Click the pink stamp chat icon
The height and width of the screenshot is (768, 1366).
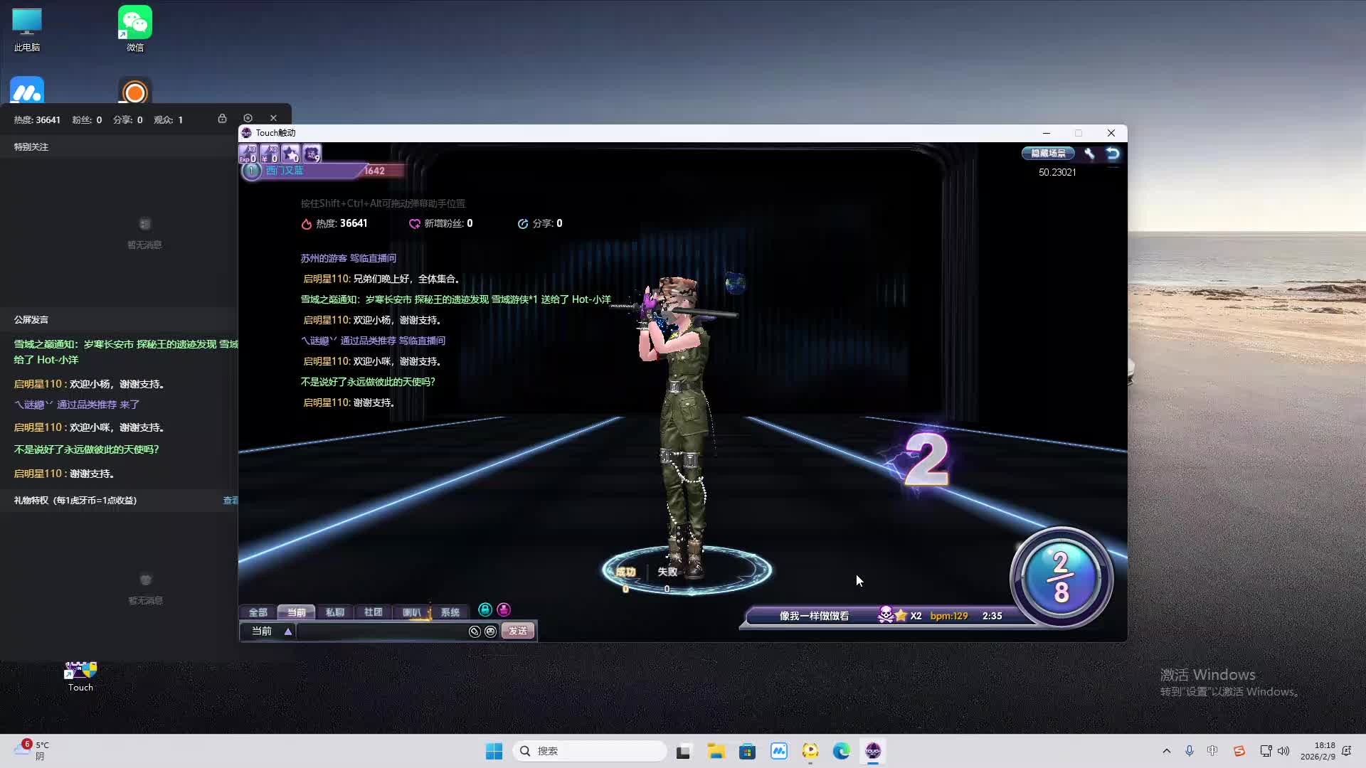point(504,610)
